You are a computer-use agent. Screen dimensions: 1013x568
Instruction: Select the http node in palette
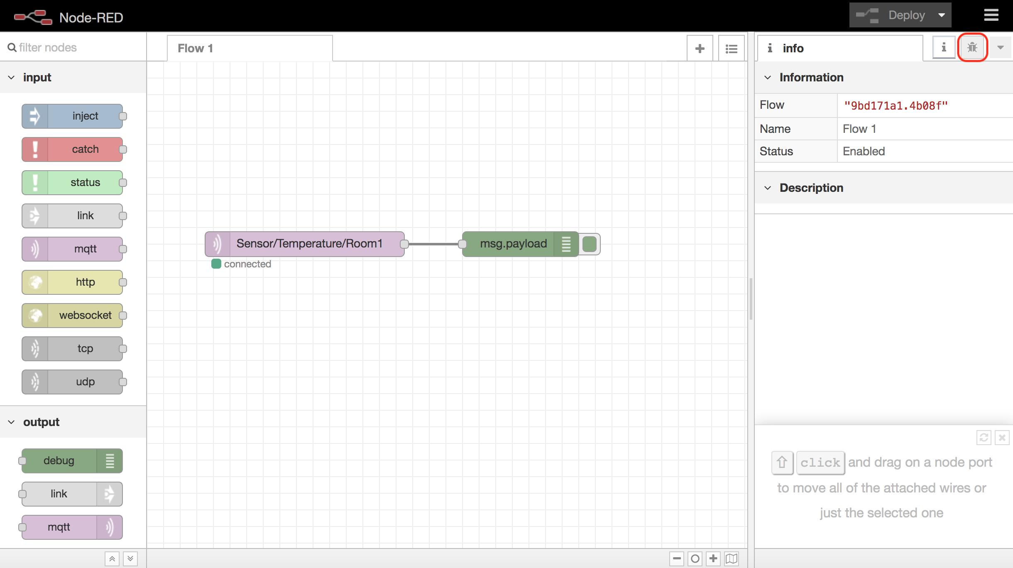coord(72,282)
